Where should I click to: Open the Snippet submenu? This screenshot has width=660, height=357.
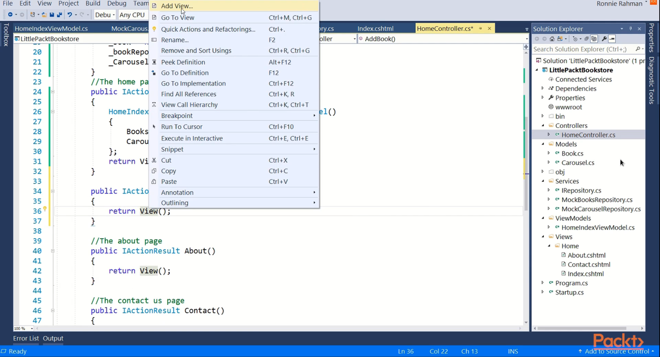point(234,149)
